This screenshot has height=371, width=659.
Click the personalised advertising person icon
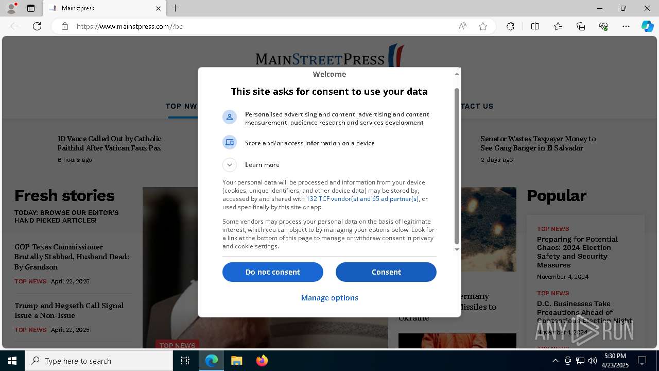pyautogui.click(x=230, y=117)
